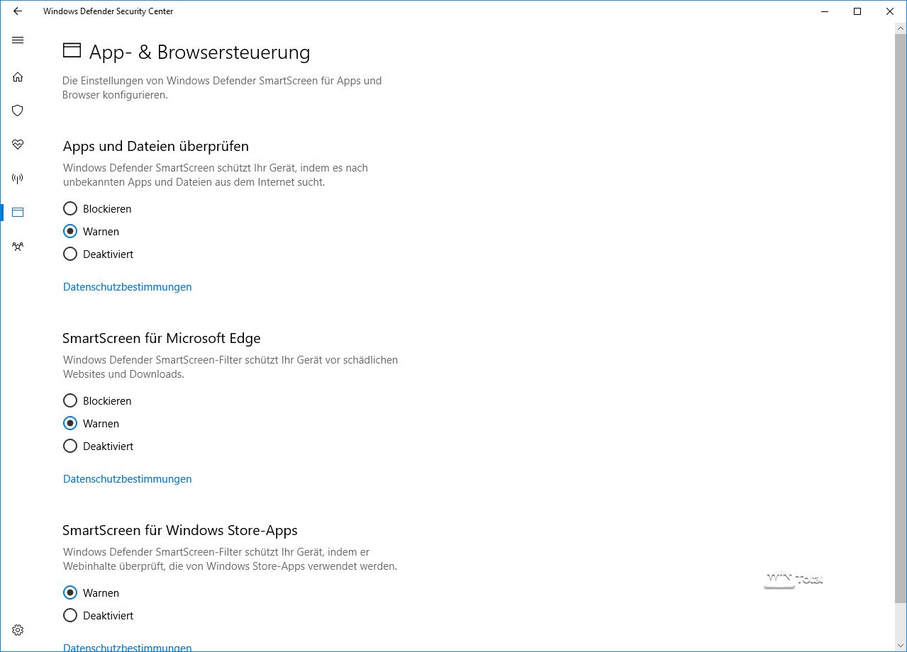Click the back arrow in title bar
Image resolution: width=907 pixels, height=652 pixels.
tap(18, 11)
